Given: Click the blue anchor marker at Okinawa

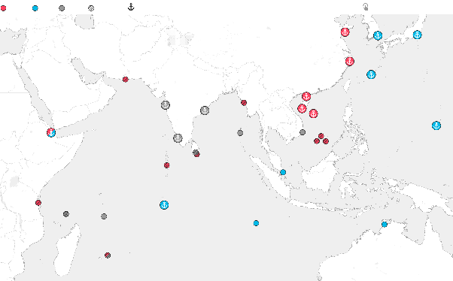Looking at the screenshot, I should [x=371, y=74].
